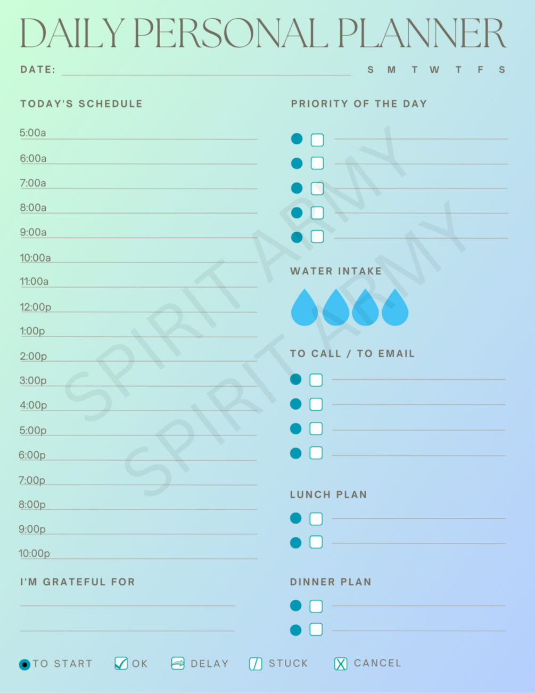Click the OK checkmark legend icon
The height and width of the screenshot is (693, 535).
click(x=121, y=663)
